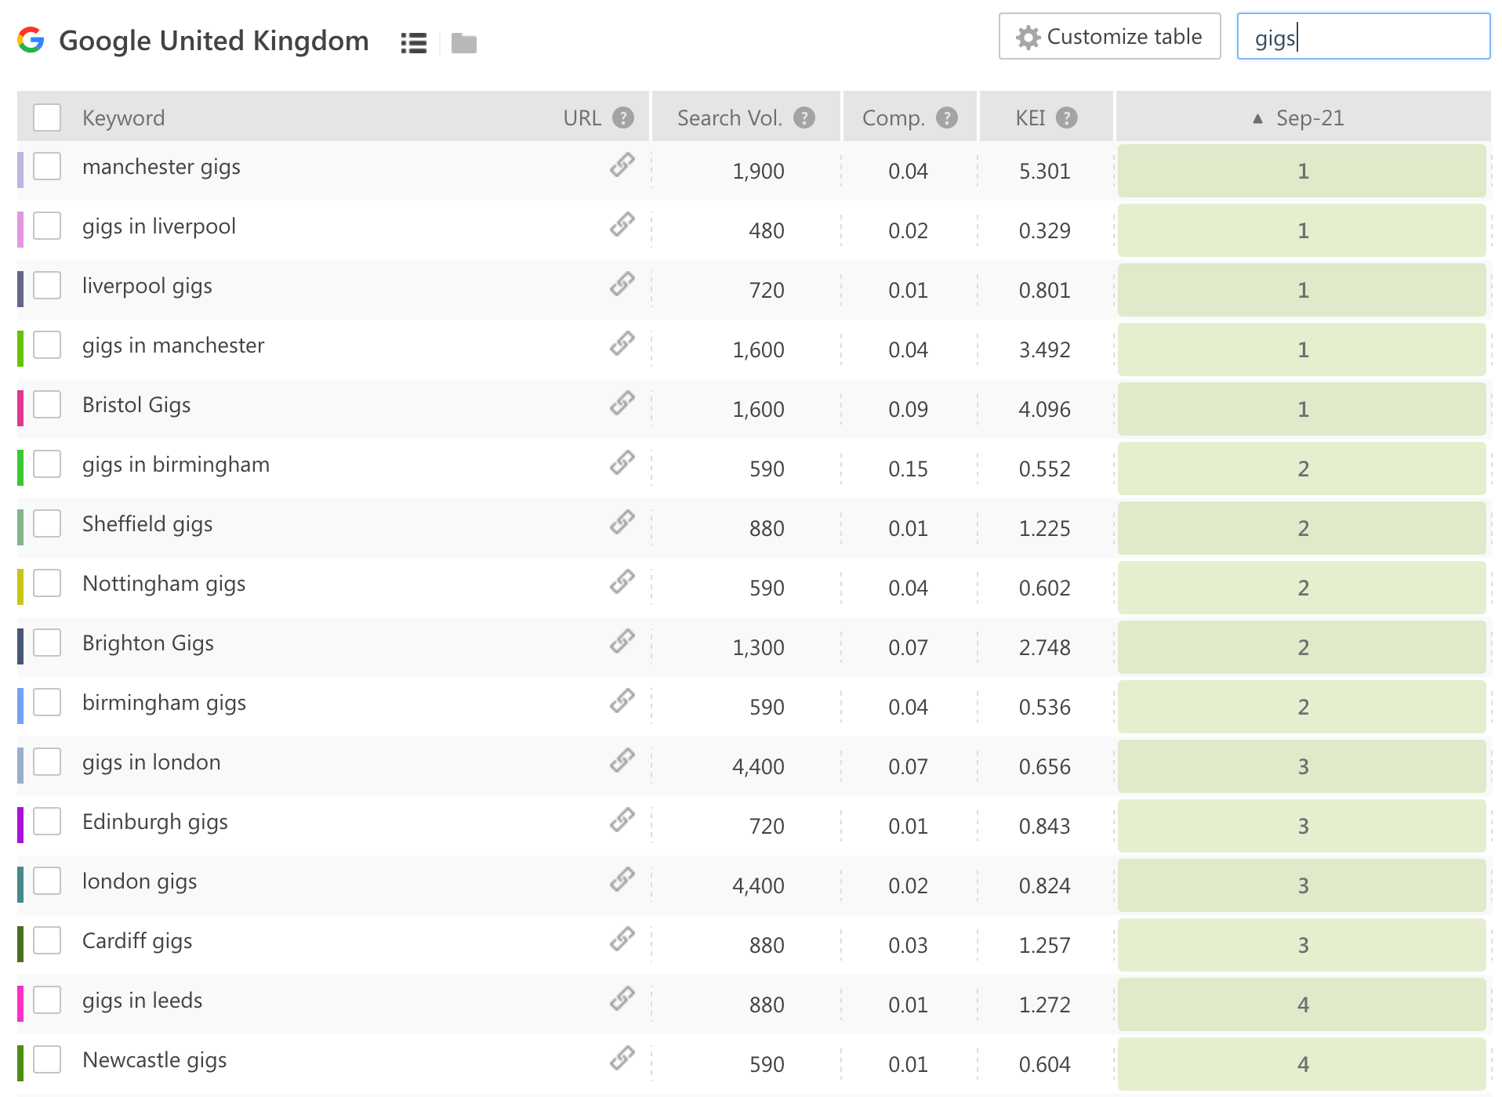Sort table by Search Vol. header

[x=729, y=118]
